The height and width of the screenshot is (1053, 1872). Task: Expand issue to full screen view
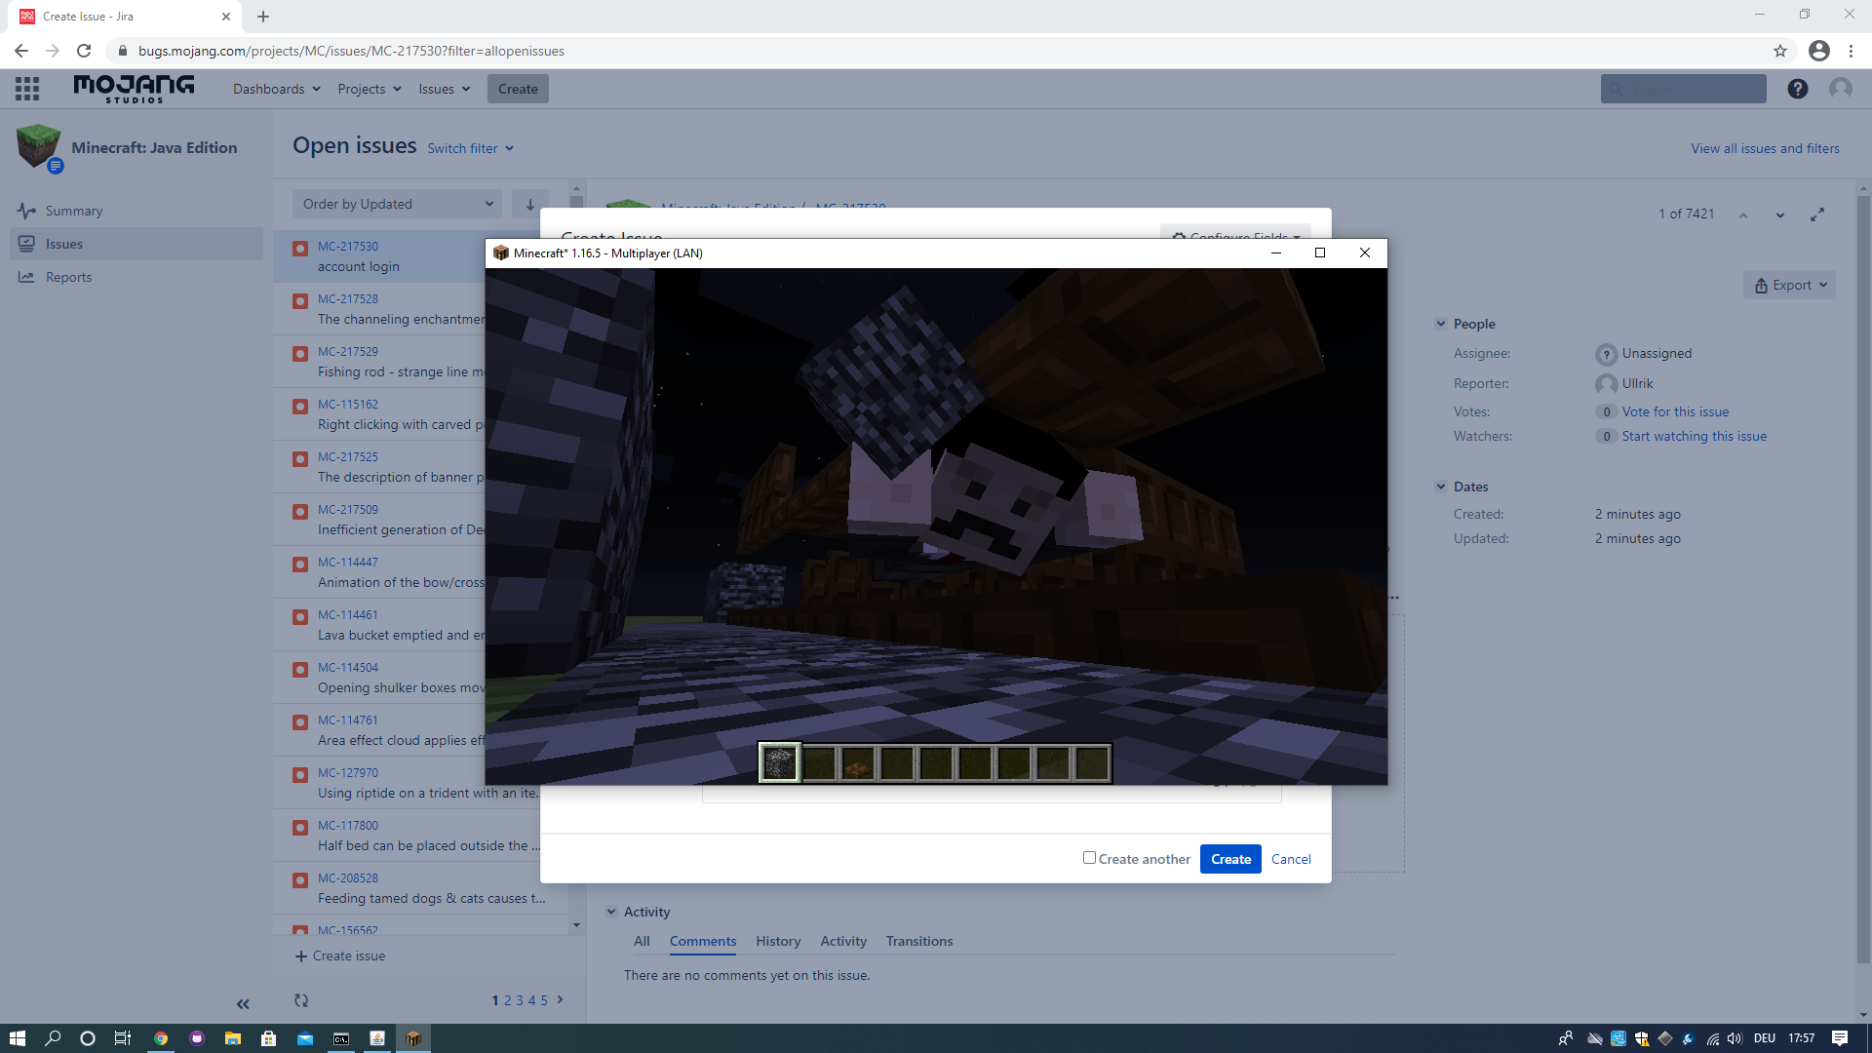(1817, 214)
